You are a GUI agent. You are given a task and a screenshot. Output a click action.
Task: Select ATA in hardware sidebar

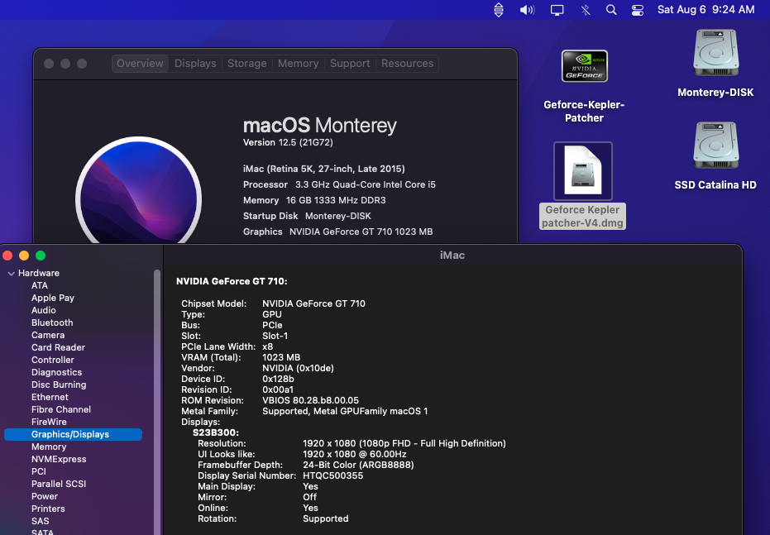(x=40, y=285)
